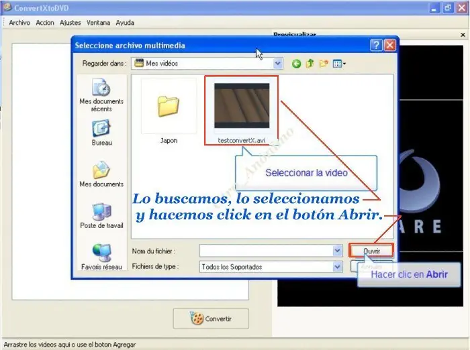Click the Ouvrir button
This screenshot has width=470, height=350.
[371, 251]
